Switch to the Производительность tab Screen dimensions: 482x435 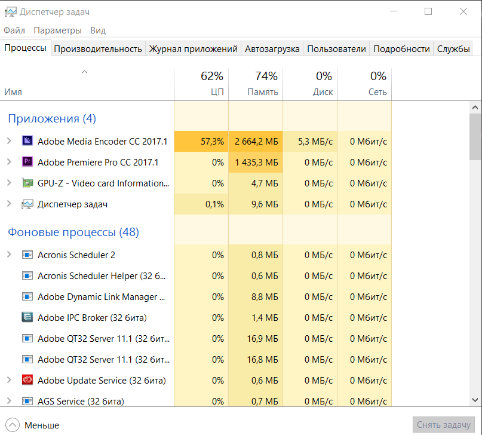[x=98, y=49]
